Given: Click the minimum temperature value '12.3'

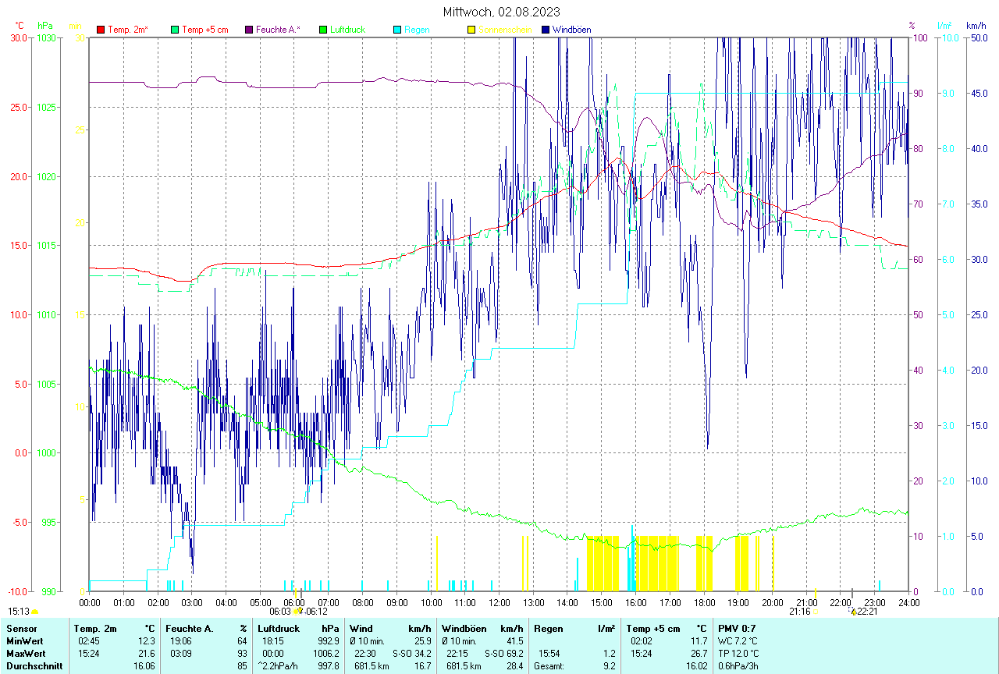Looking at the screenshot, I should pyautogui.click(x=147, y=640).
